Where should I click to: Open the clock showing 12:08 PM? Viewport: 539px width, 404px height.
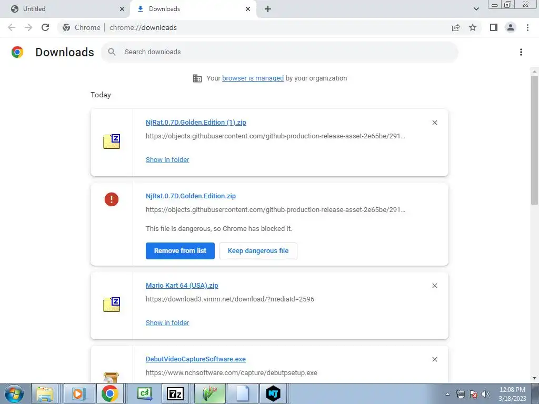512,394
